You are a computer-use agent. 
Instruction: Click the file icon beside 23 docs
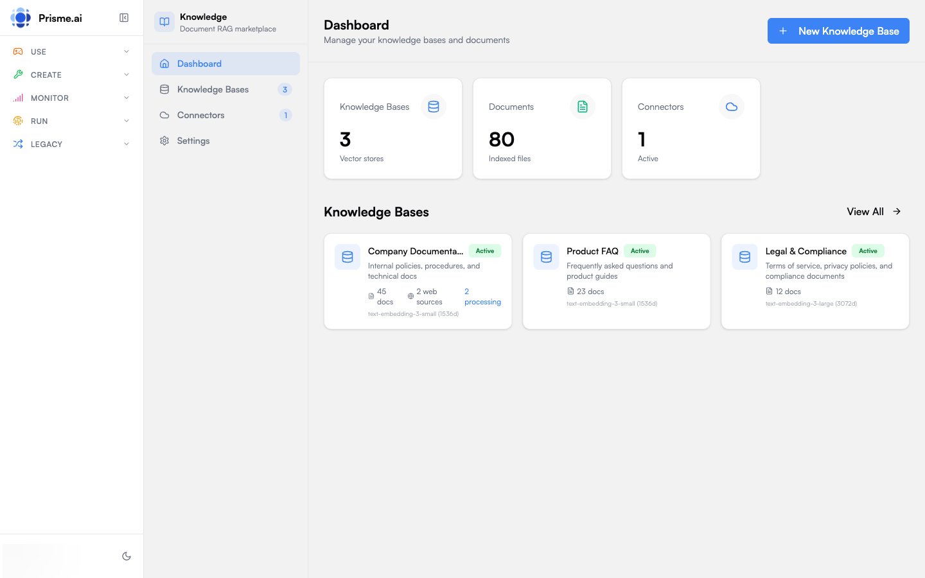tap(570, 292)
